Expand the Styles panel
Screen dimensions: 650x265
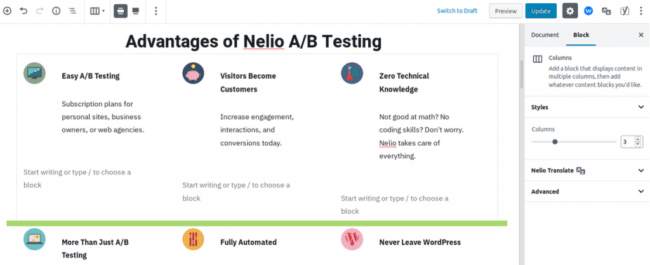point(587,107)
